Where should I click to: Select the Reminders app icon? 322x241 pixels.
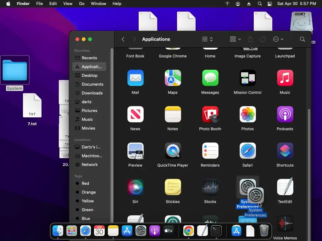pyautogui.click(x=210, y=151)
